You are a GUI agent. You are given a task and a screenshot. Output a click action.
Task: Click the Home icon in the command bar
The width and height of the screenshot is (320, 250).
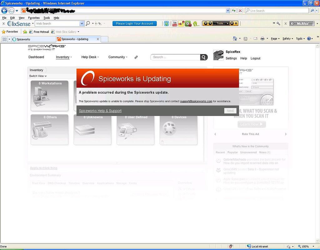click(x=234, y=38)
